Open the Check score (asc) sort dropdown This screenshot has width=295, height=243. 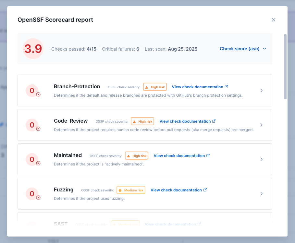pyautogui.click(x=243, y=49)
